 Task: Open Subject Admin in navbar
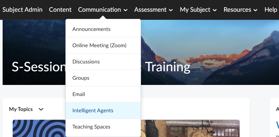[22, 10]
